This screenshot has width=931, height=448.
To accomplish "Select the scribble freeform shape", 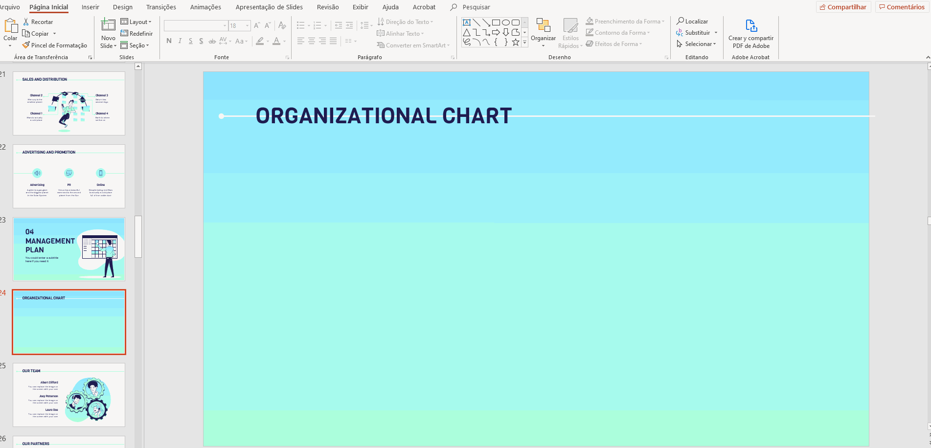I will click(467, 42).
